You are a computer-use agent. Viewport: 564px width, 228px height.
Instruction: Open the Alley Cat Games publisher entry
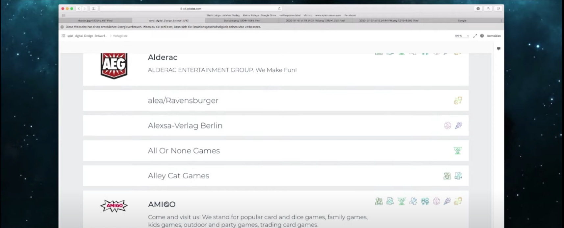point(178,176)
